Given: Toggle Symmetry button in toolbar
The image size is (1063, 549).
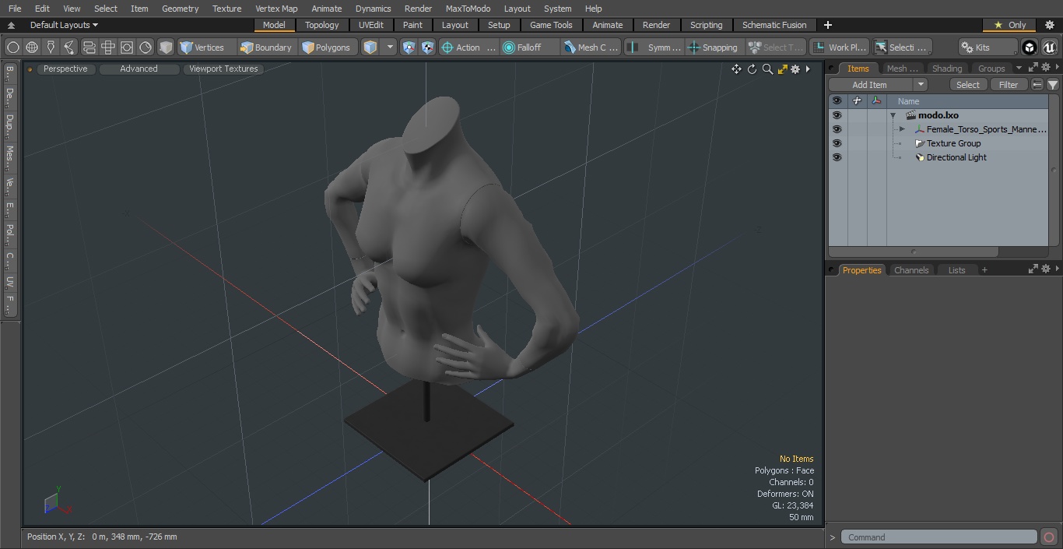Looking at the screenshot, I should tap(655, 48).
